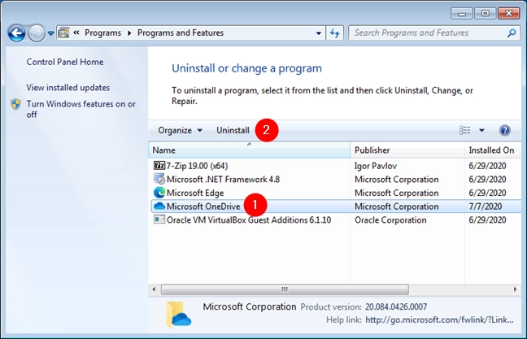This screenshot has width=527, height=339.
Task: Click the Back navigation arrow
Action: 16,33
